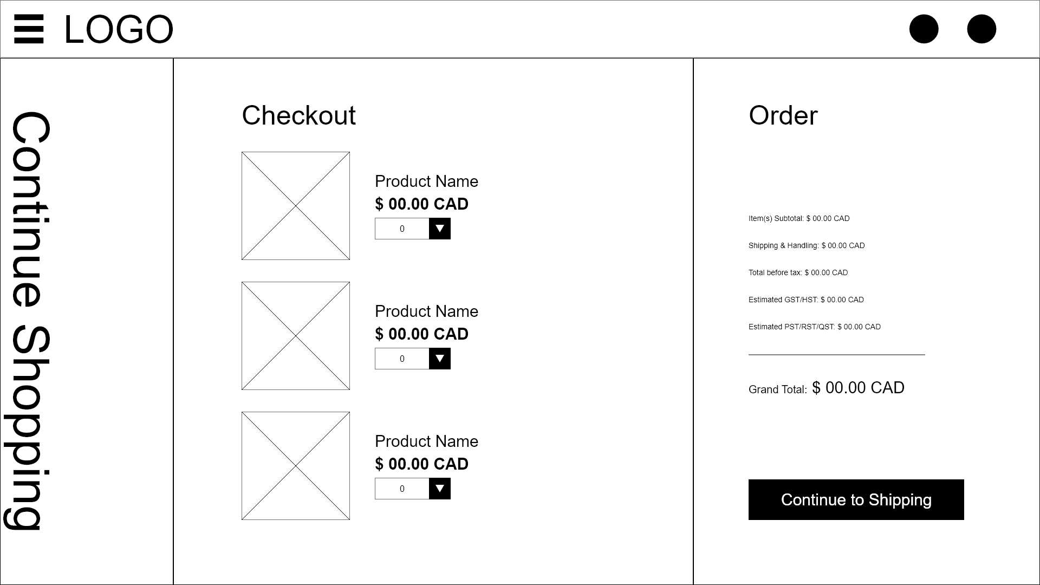Image resolution: width=1040 pixels, height=585 pixels.
Task: Click the rightmost black circle icon
Action: coord(981,29)
